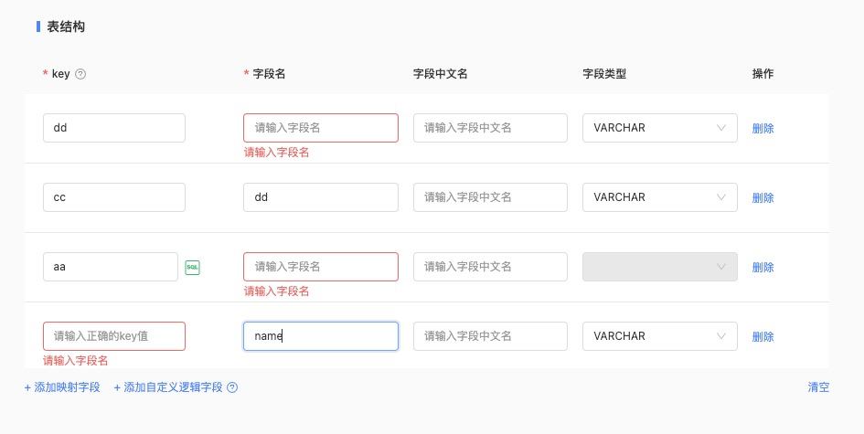Focus the empty 字段名 input in dd row
Screen dimensions: 864x434
[x=320, y=128]
